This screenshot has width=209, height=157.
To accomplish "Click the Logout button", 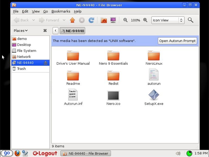I will [45, 153].
